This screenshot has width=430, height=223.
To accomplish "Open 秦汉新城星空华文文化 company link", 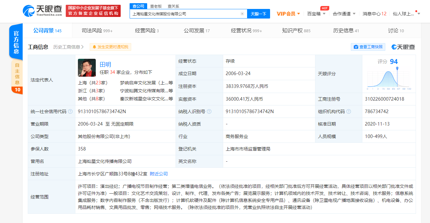I will tap(147, 99).
